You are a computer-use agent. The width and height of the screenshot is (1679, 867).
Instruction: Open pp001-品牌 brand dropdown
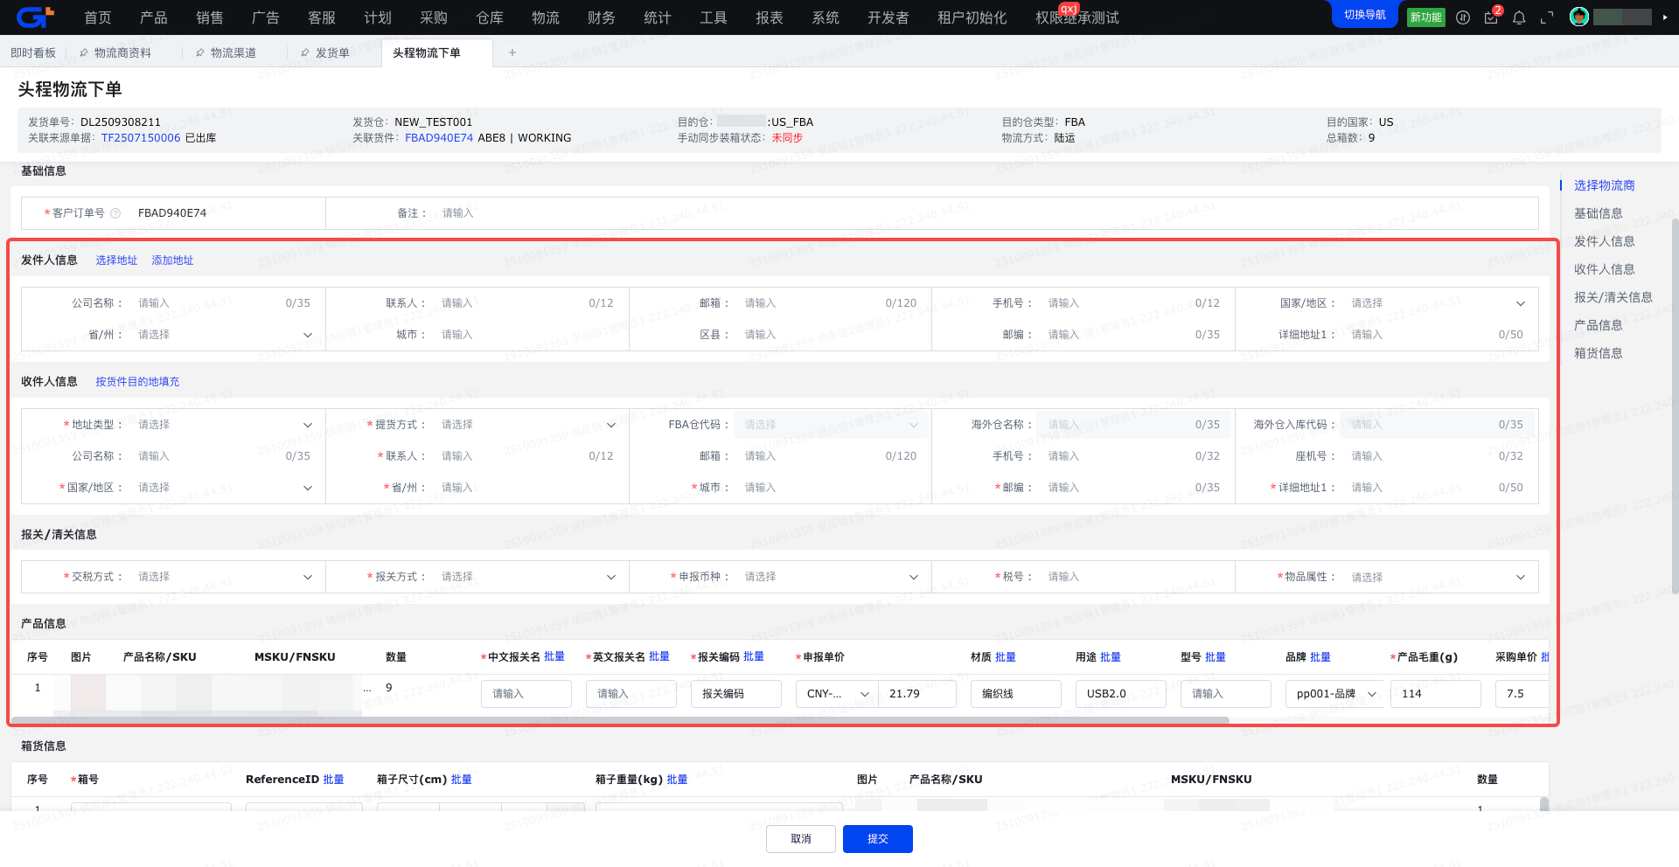tap(1334, 694)
